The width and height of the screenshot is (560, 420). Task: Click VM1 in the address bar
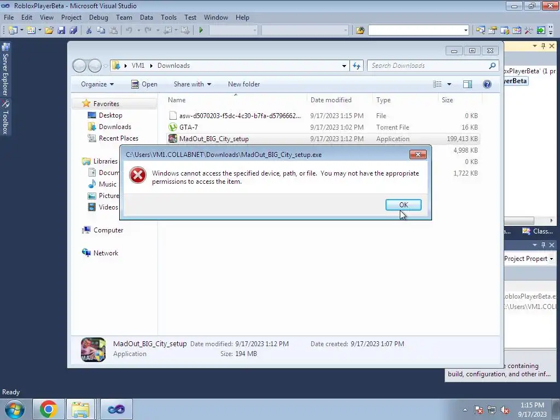(x=138, y=66)
